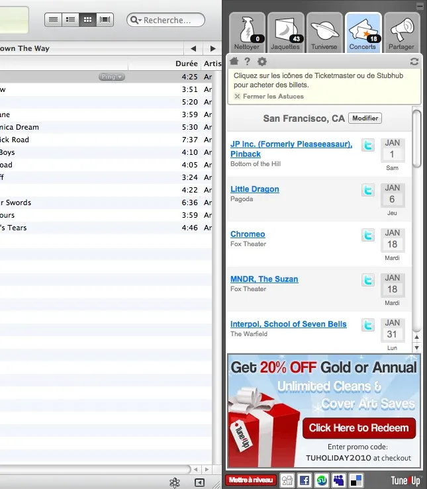Share on MySpace icon
This screenshot has height=489, width=427.
click(339, 480)
